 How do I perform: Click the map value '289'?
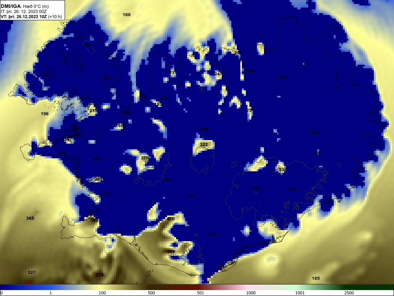point(98,179)
